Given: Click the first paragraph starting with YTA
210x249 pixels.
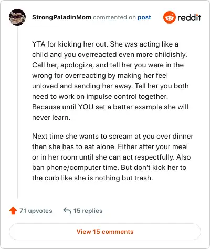Looking at the screenshot, I should (x=110, y=81).
